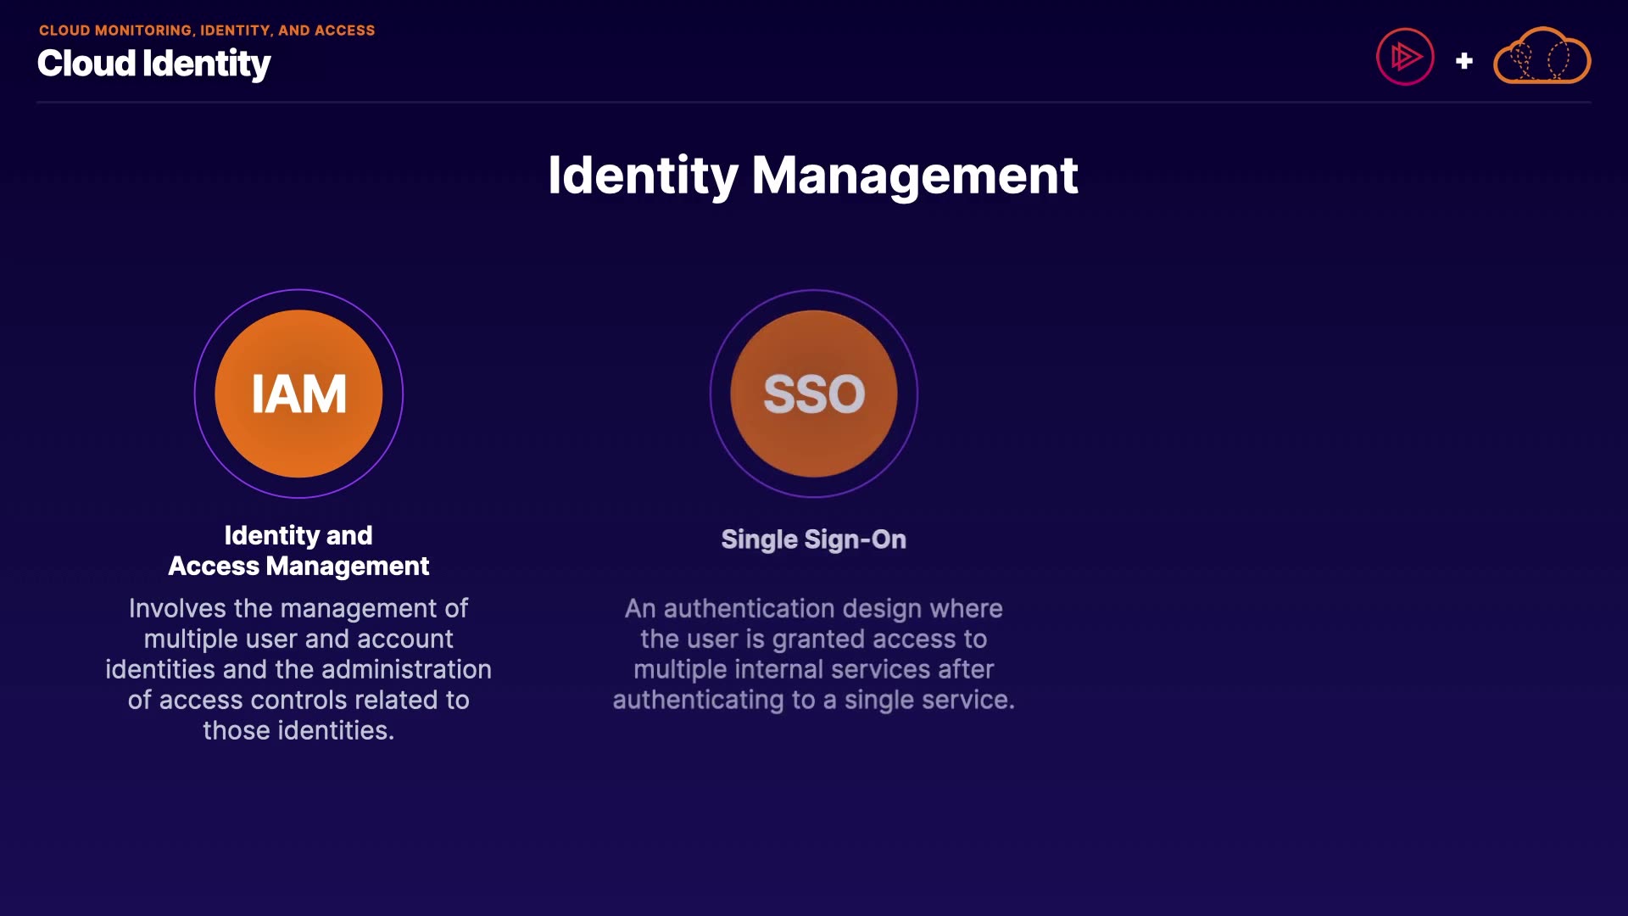Click the Cloud Identity slide title
The image size is (1628, 916).
coord(153,64)
